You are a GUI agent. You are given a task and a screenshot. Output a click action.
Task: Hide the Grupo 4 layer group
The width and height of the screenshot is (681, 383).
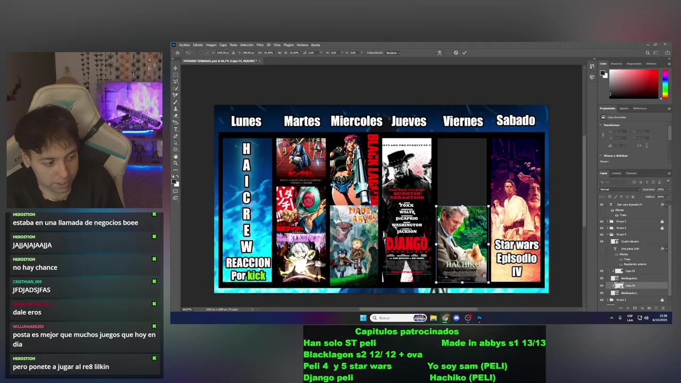[602, 235]
